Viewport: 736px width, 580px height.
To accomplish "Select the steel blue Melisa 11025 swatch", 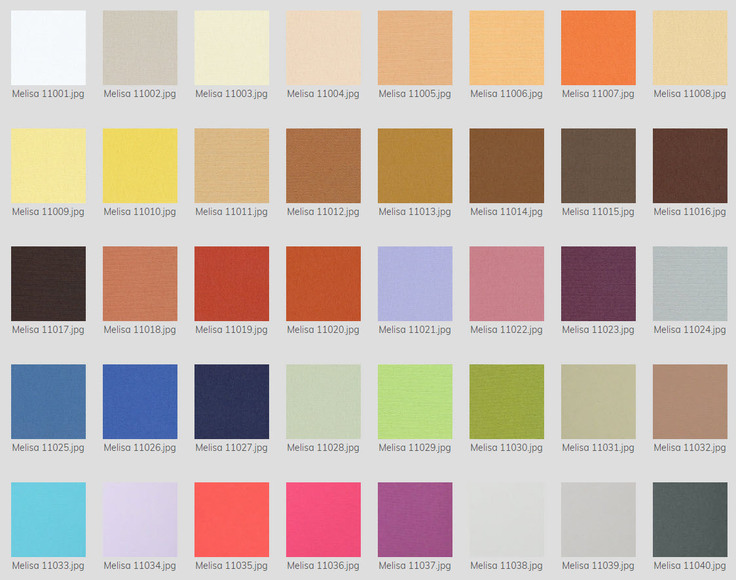I will 48,402.
